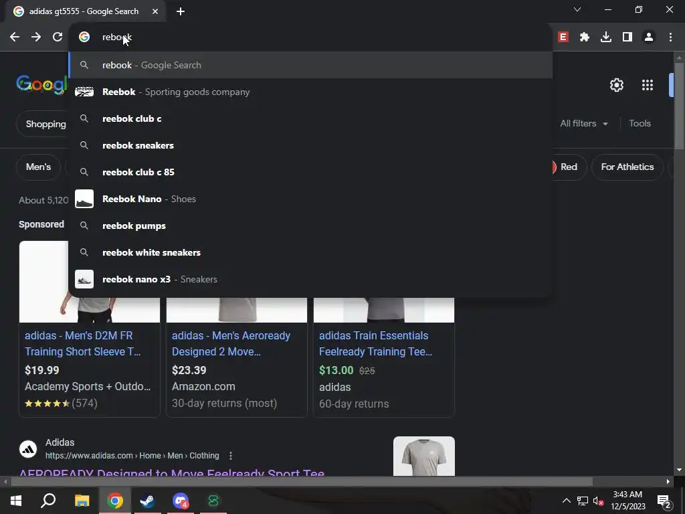Viewport: 685px width, 514px height.
Task: Open the Chrome profile avatar
Action: click(649, 37)
